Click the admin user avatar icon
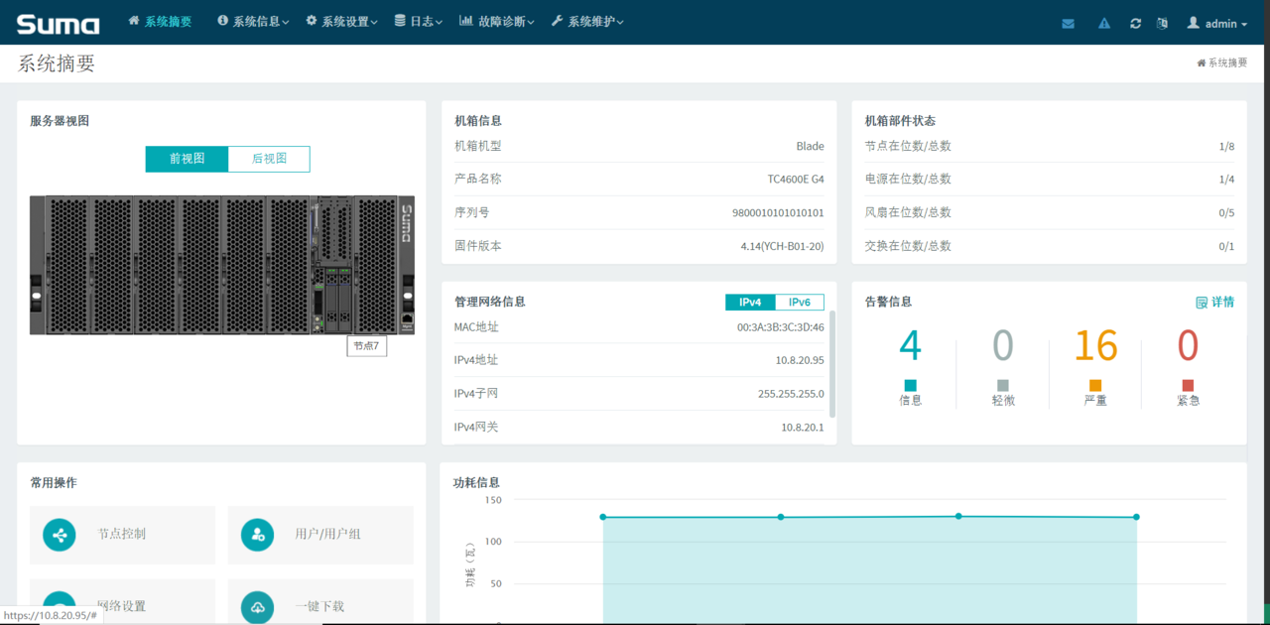 coord(1194,23)
